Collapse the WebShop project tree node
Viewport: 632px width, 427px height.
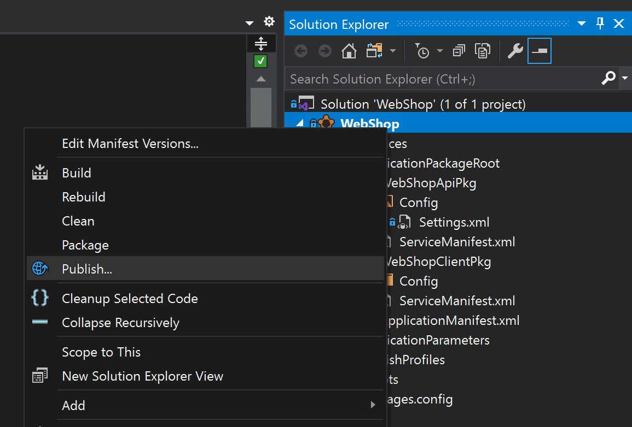(x=299, y=123)
